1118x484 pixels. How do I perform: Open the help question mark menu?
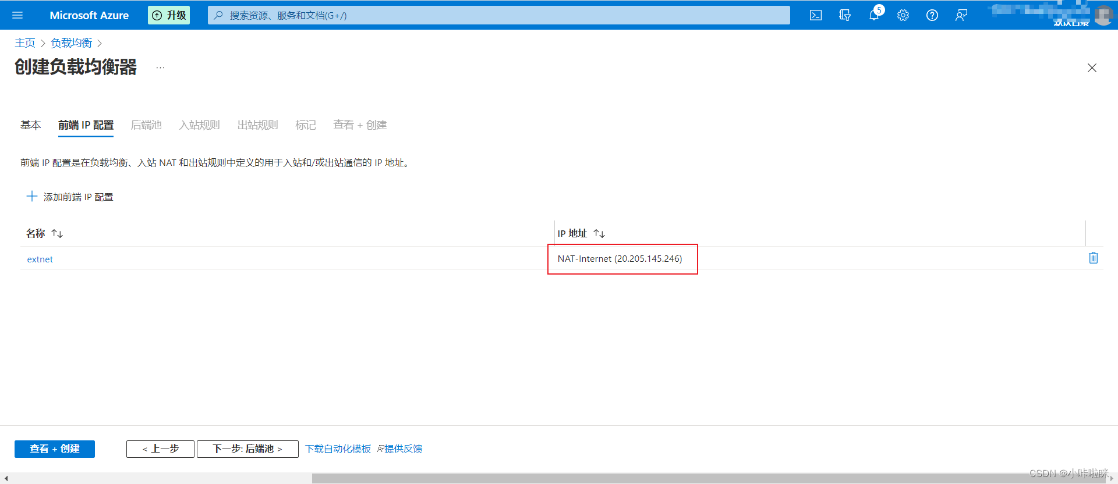coord(932,15)
